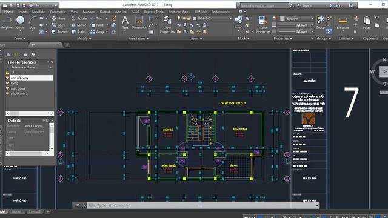Screen dimensions: 388x218
Task: Click the Help question mark icon
Action: coord(351,5)
